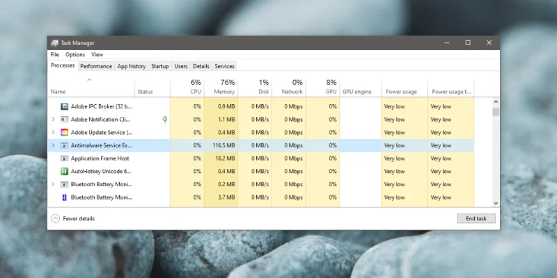The width and height of the screenshot is (557, 278).
Task: Click the Adobe Update Service colorful icon
Action: pyautogui.click(x=64, y=132)
